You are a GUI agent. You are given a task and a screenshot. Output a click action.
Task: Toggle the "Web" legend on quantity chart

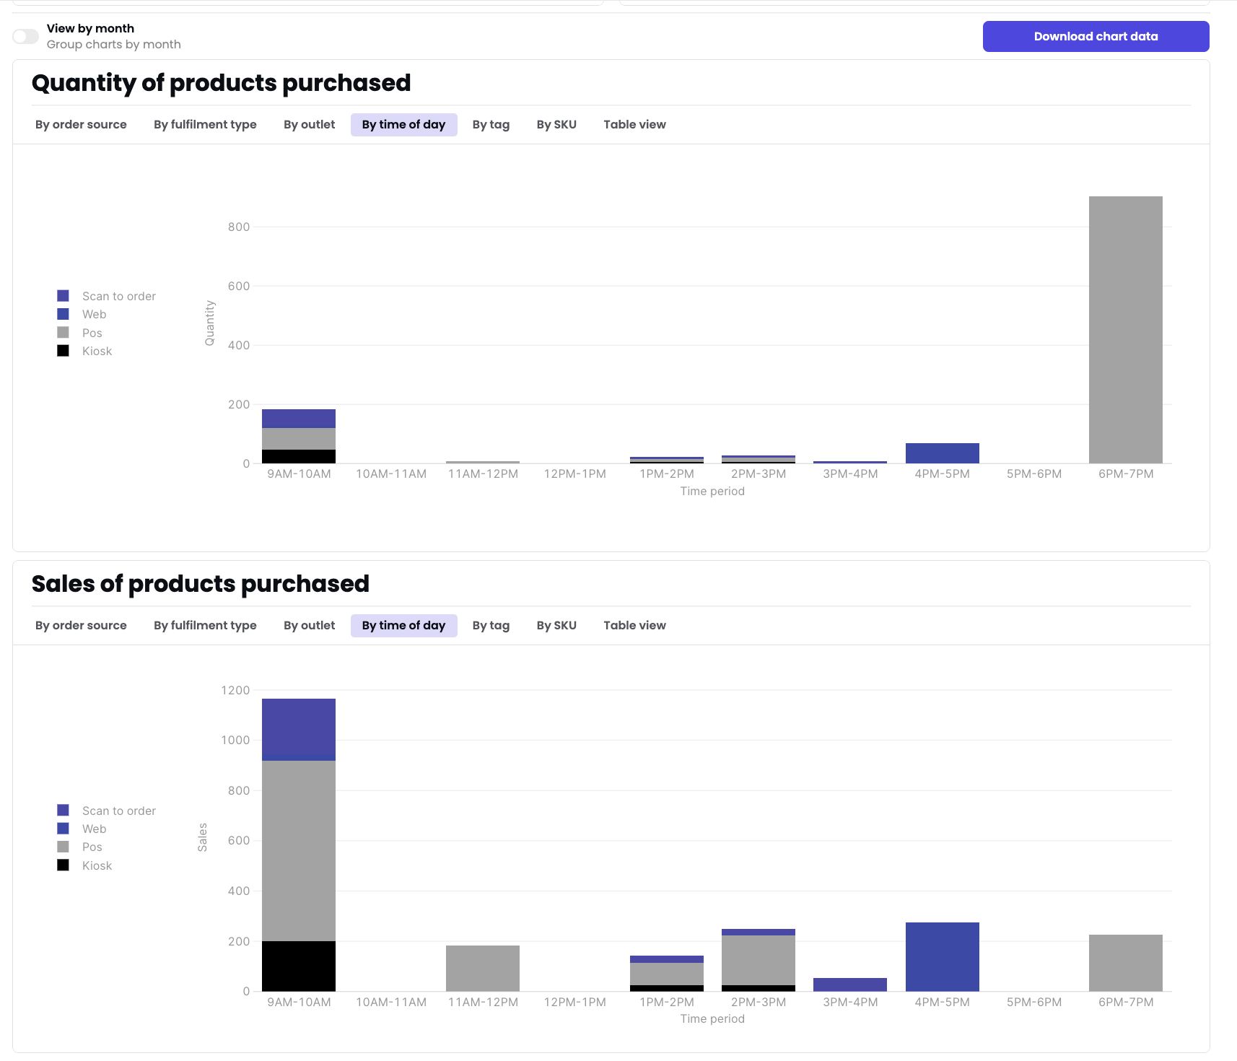(63, 314)
